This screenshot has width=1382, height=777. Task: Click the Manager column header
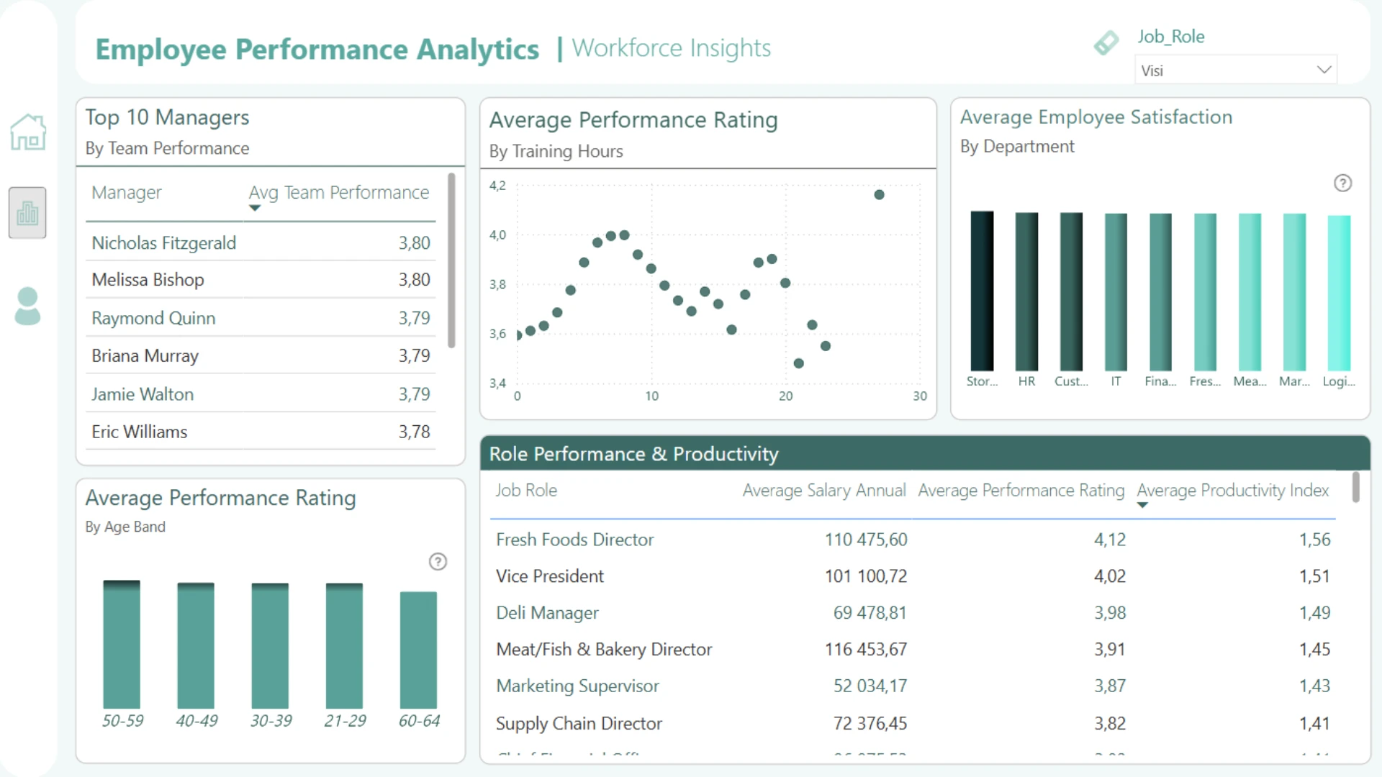pyautogui.click(x=127, y=193)
